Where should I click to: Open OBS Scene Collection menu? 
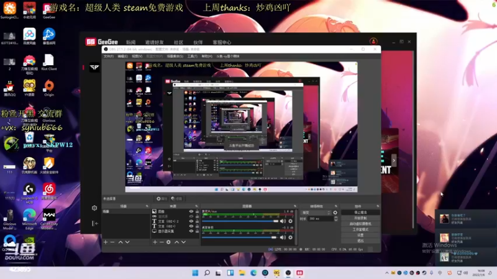click(175, 56)
